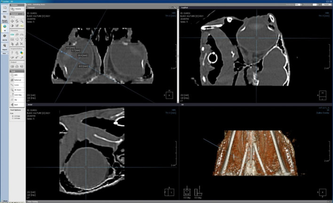Viewport: 333px width, 203px height.
Task: Click the Save icon in Output
Action: click(x=22, y=66)
